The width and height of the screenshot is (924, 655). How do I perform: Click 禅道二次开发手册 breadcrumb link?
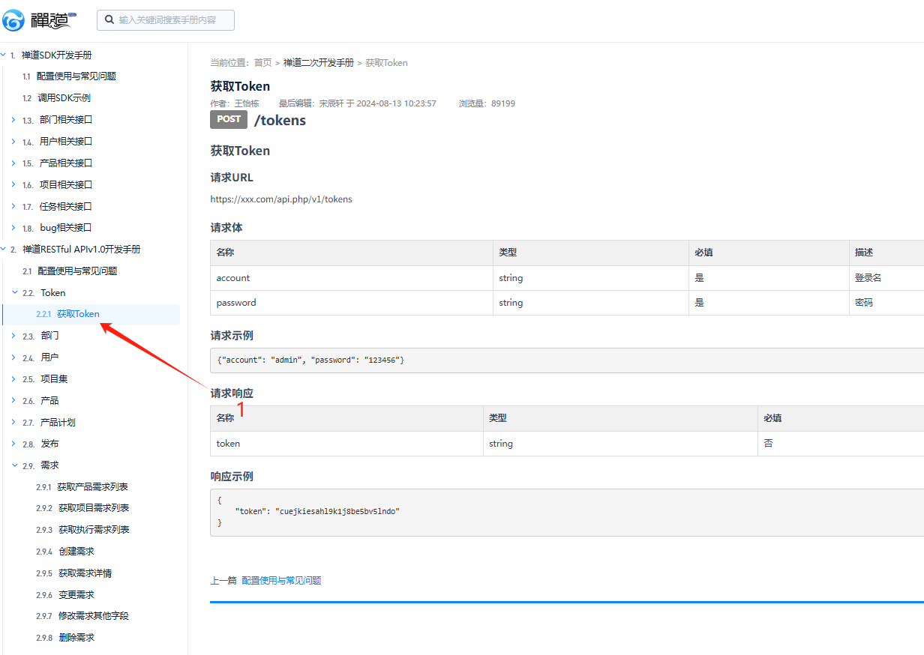pyautogui.click(x=318, y=63)
